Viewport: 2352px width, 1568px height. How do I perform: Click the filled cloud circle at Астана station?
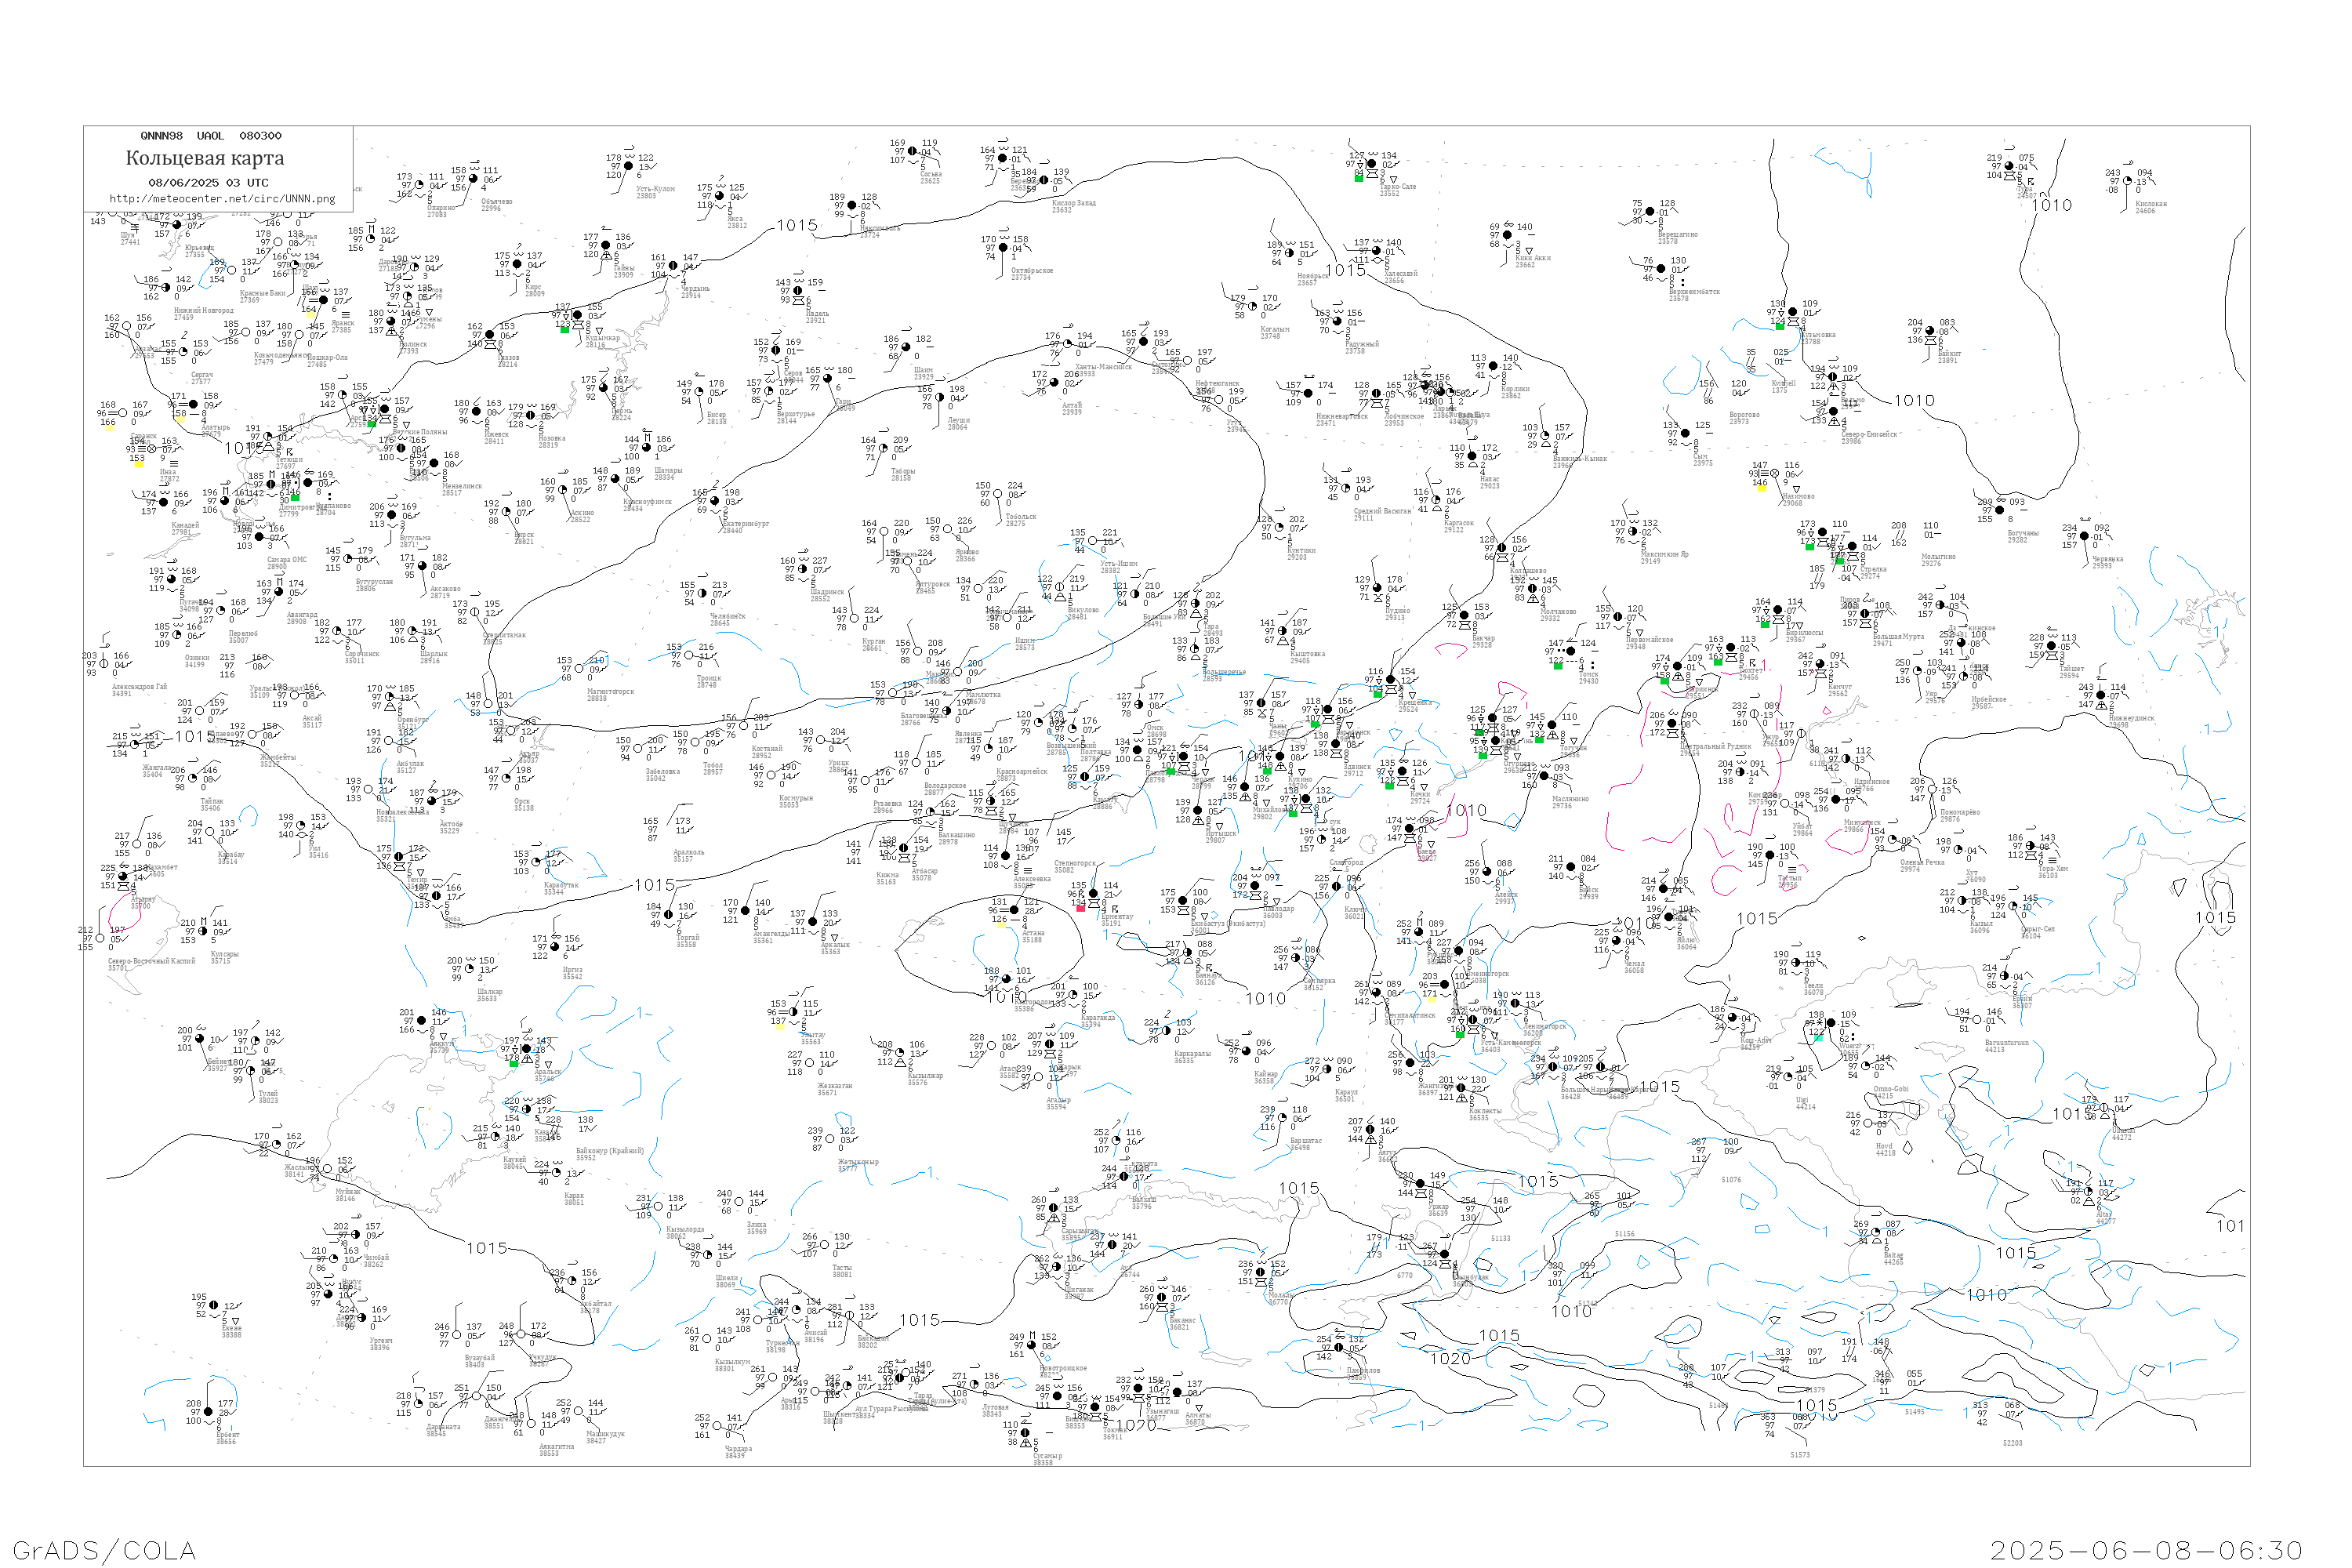[1014, 910]
